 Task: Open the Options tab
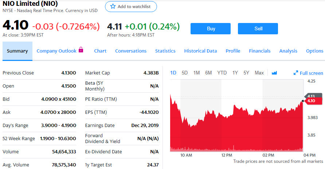click(x=314, y=51)
